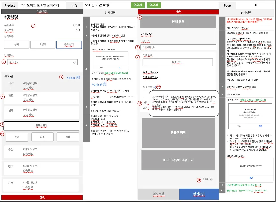The width and height of the screenshot is (276, 202).
Task: Click the #결재선명 link in the description
Action: coord(97,85)
